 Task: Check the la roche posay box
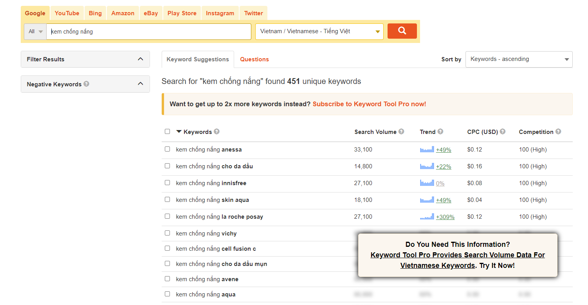pos(168,216)
